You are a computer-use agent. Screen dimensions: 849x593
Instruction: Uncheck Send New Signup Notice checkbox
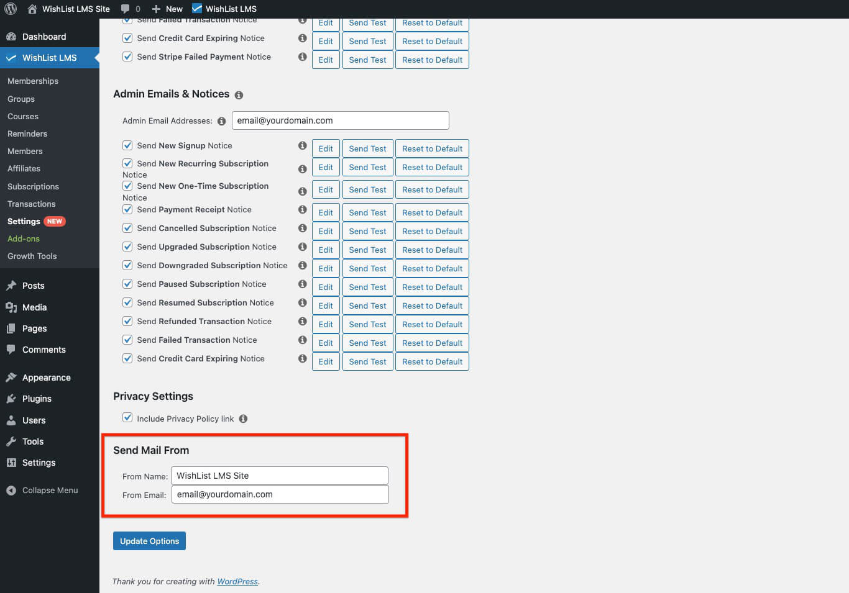tap(127, 145)
